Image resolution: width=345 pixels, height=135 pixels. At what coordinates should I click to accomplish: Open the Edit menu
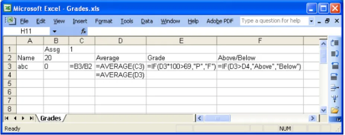pos(41,21)
